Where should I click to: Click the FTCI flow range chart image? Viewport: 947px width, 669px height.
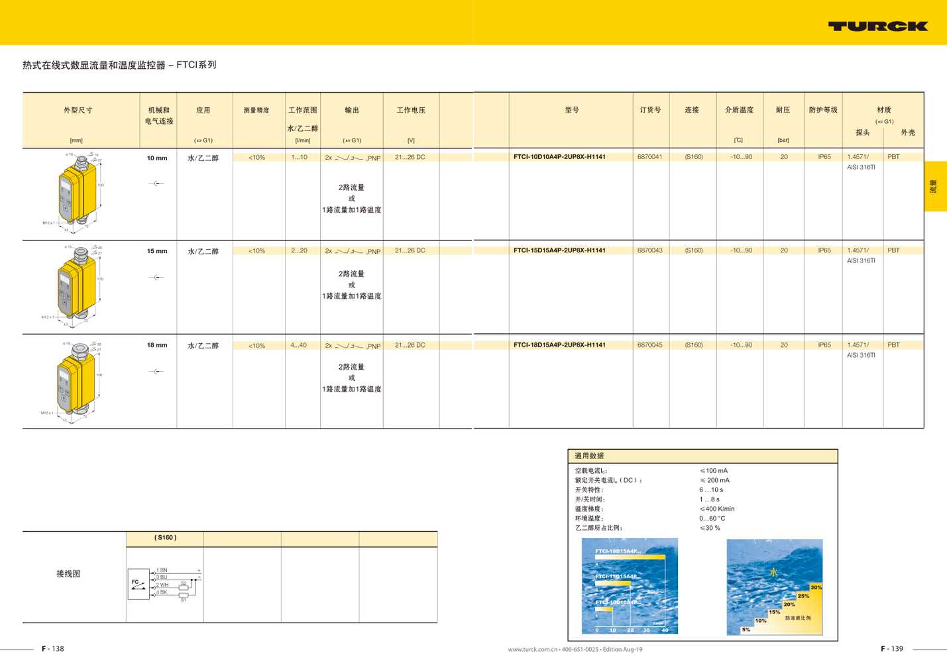click(630, 586)
